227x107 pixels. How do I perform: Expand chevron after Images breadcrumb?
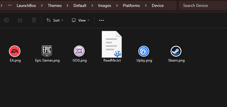tap(117, 5)
